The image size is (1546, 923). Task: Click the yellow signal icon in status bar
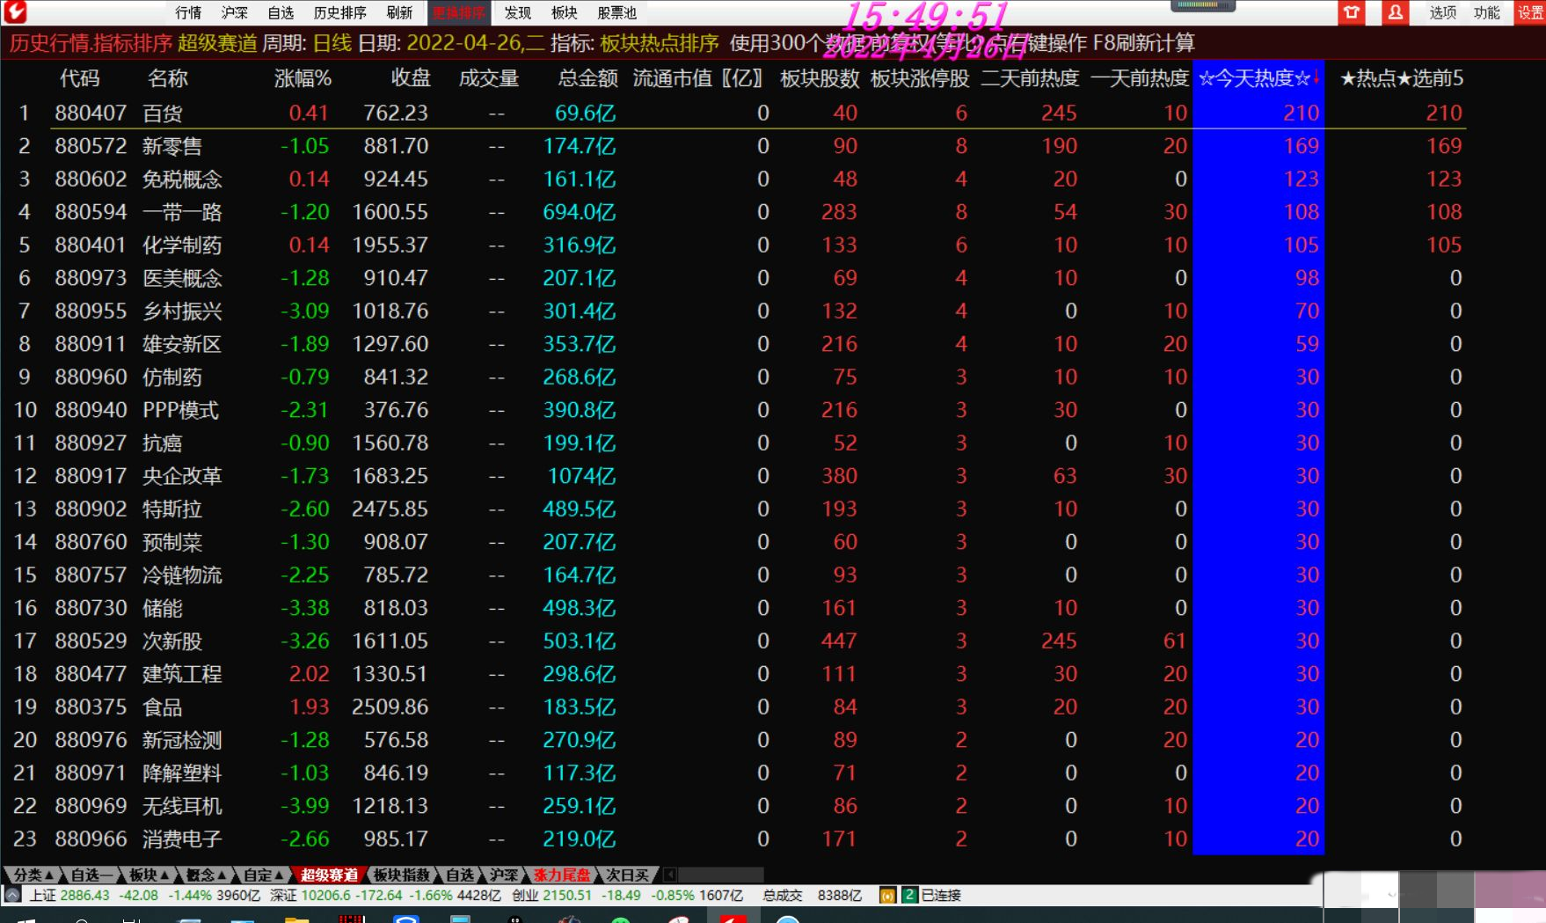click(887, 896)
